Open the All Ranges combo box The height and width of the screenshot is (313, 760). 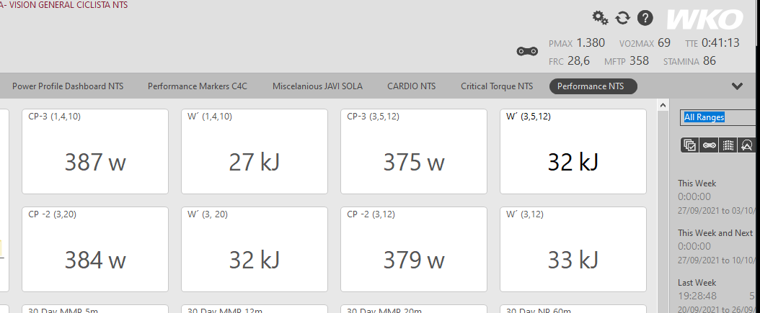[720, 117]
